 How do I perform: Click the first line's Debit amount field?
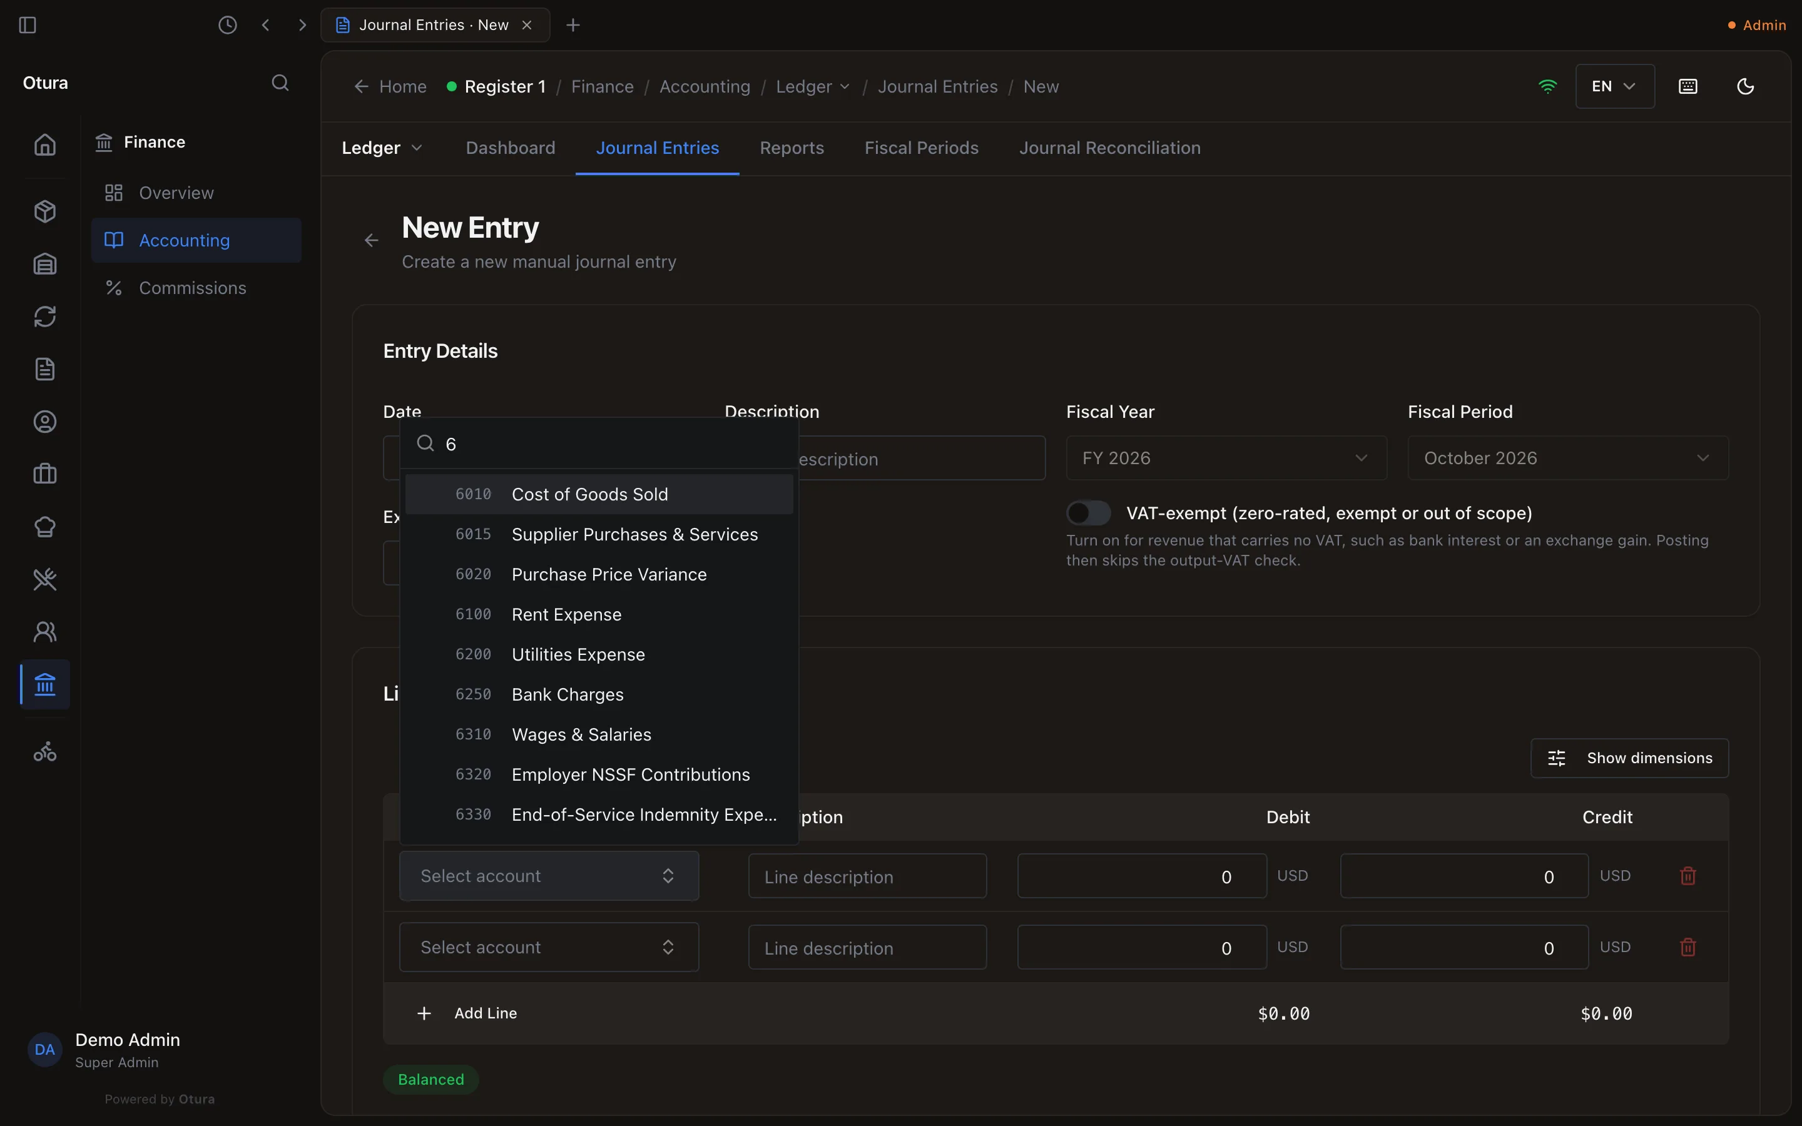tap(1141, 876)
